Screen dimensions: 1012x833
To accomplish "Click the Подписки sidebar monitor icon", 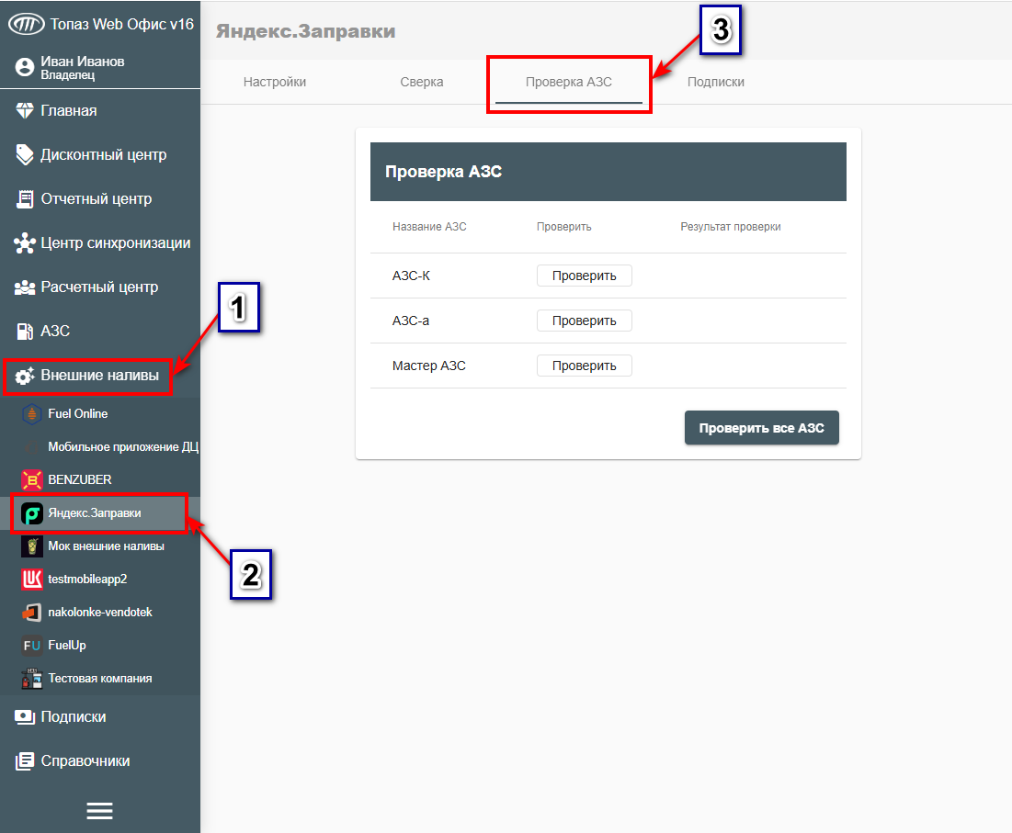I will [x=25, y=717].
